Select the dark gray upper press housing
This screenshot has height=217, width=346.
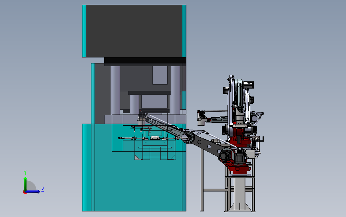click(x=134, y=31)
